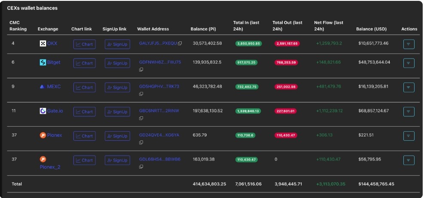Click the Bitget exchange logo

pyautogui.click(x=43, y=62)
